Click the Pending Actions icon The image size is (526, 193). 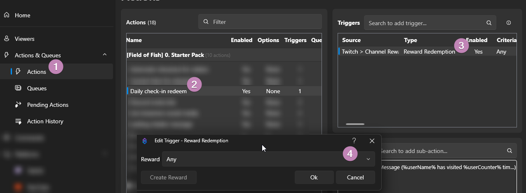18,105
